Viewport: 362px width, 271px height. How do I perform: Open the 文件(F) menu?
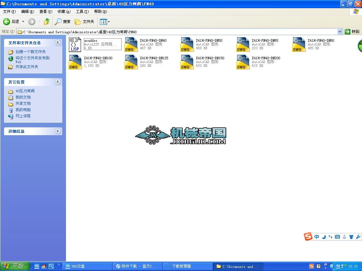9,12
